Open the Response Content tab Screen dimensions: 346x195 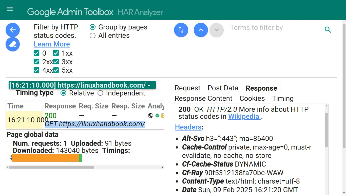pyautogui.click(x=203, y=98)
